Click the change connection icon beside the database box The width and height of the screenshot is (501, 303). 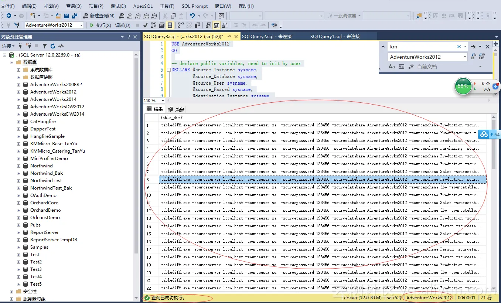coord(17,25)
